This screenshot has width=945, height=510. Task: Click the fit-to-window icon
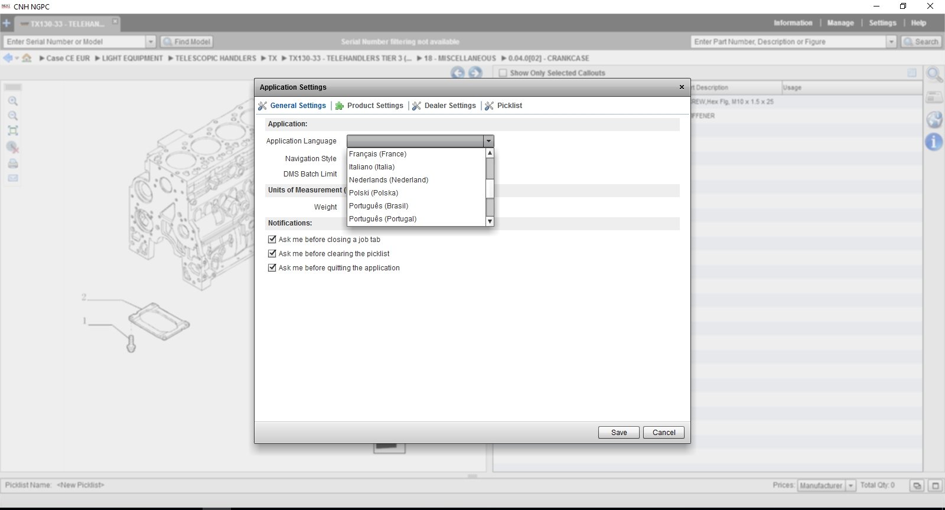pos(12,131)
